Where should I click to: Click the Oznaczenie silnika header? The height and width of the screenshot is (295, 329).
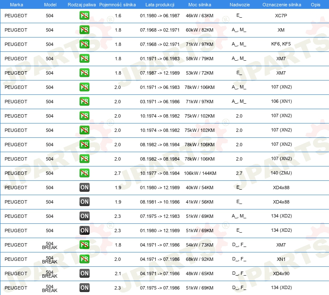pos(281,4)
